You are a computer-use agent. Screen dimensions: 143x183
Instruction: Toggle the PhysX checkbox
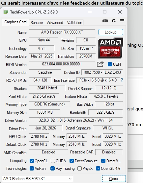click(80, 169)
